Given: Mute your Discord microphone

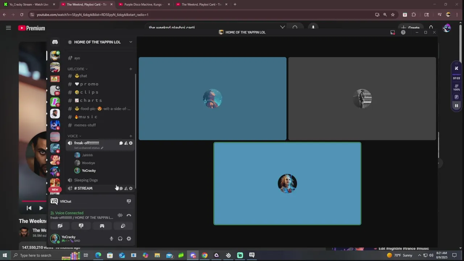Looking at the screenshot, I should (111, 239).
